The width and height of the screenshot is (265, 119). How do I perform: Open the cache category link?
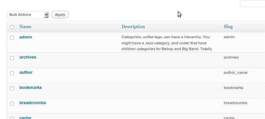[x=25, y=118]
